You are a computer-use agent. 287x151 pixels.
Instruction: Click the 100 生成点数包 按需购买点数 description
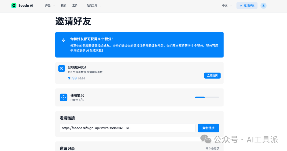(x=85, y=72)
